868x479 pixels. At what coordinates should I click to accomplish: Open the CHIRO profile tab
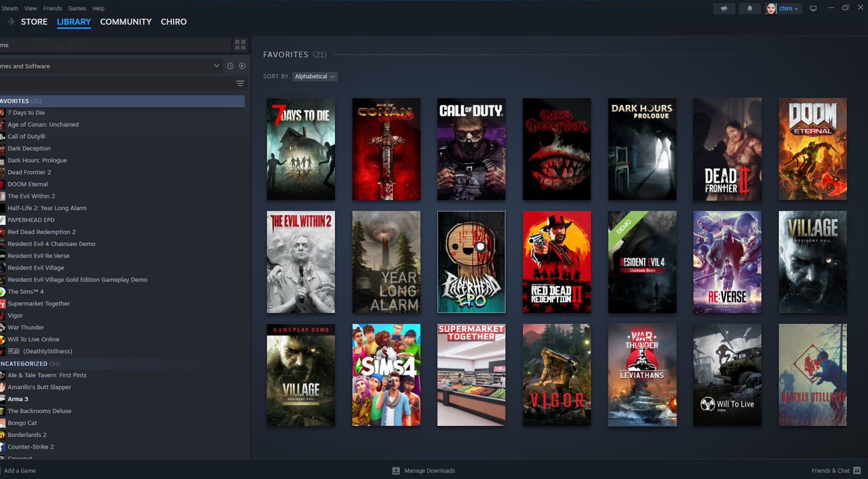point(174,22)
